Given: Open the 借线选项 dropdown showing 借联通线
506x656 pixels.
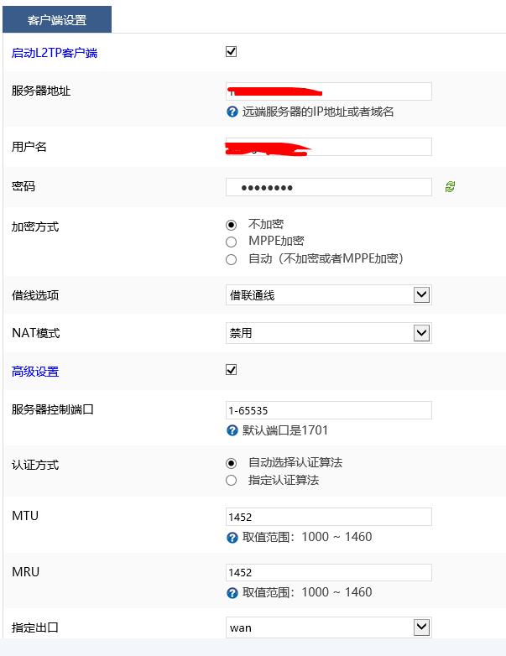Looking at the screenshot, I should click(x=329, y=295).
